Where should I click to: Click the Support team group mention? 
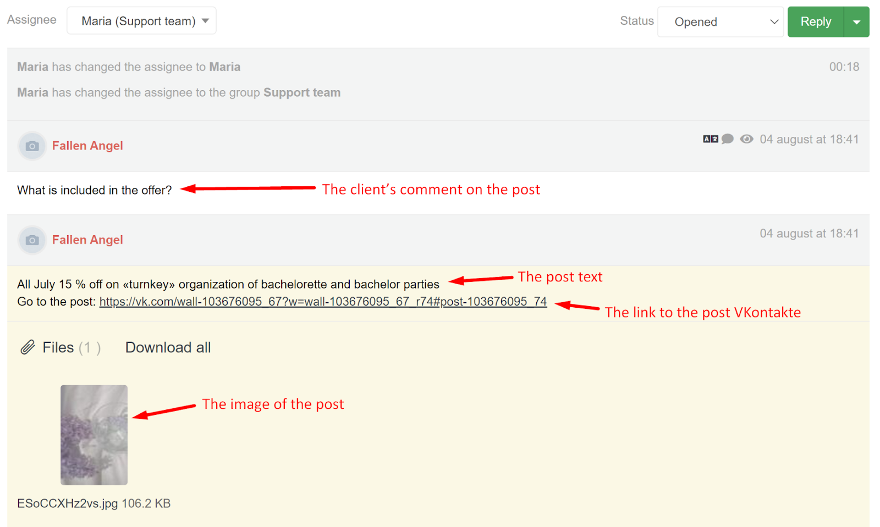tap(301, 92)
